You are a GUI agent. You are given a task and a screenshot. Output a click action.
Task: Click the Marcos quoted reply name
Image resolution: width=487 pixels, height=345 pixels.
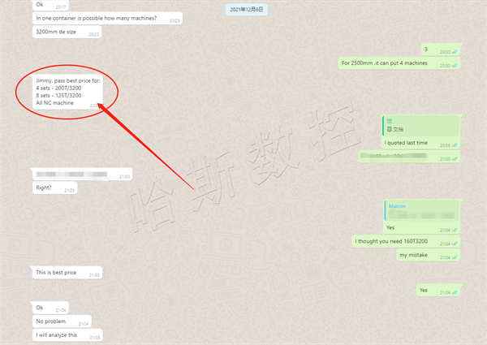(397, 206)
